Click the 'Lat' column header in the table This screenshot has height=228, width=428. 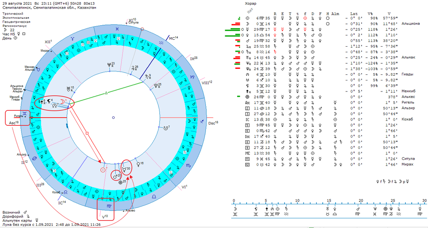[354, 14]
